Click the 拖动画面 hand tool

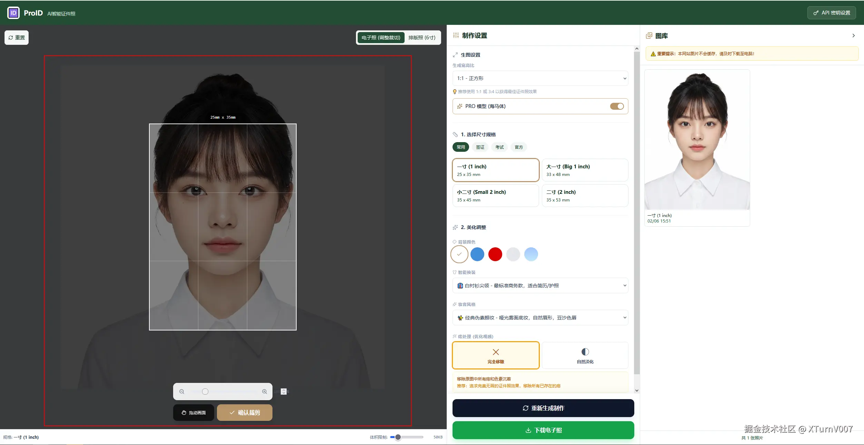[193, 413]
